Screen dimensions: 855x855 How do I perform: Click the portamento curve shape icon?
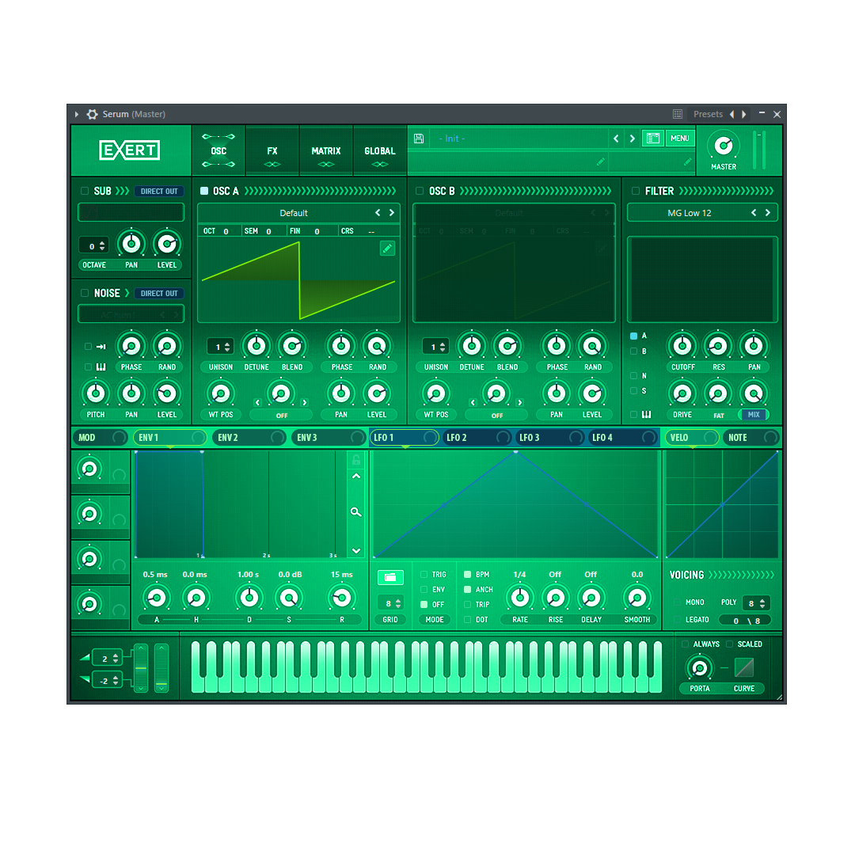tap(744, 668)
